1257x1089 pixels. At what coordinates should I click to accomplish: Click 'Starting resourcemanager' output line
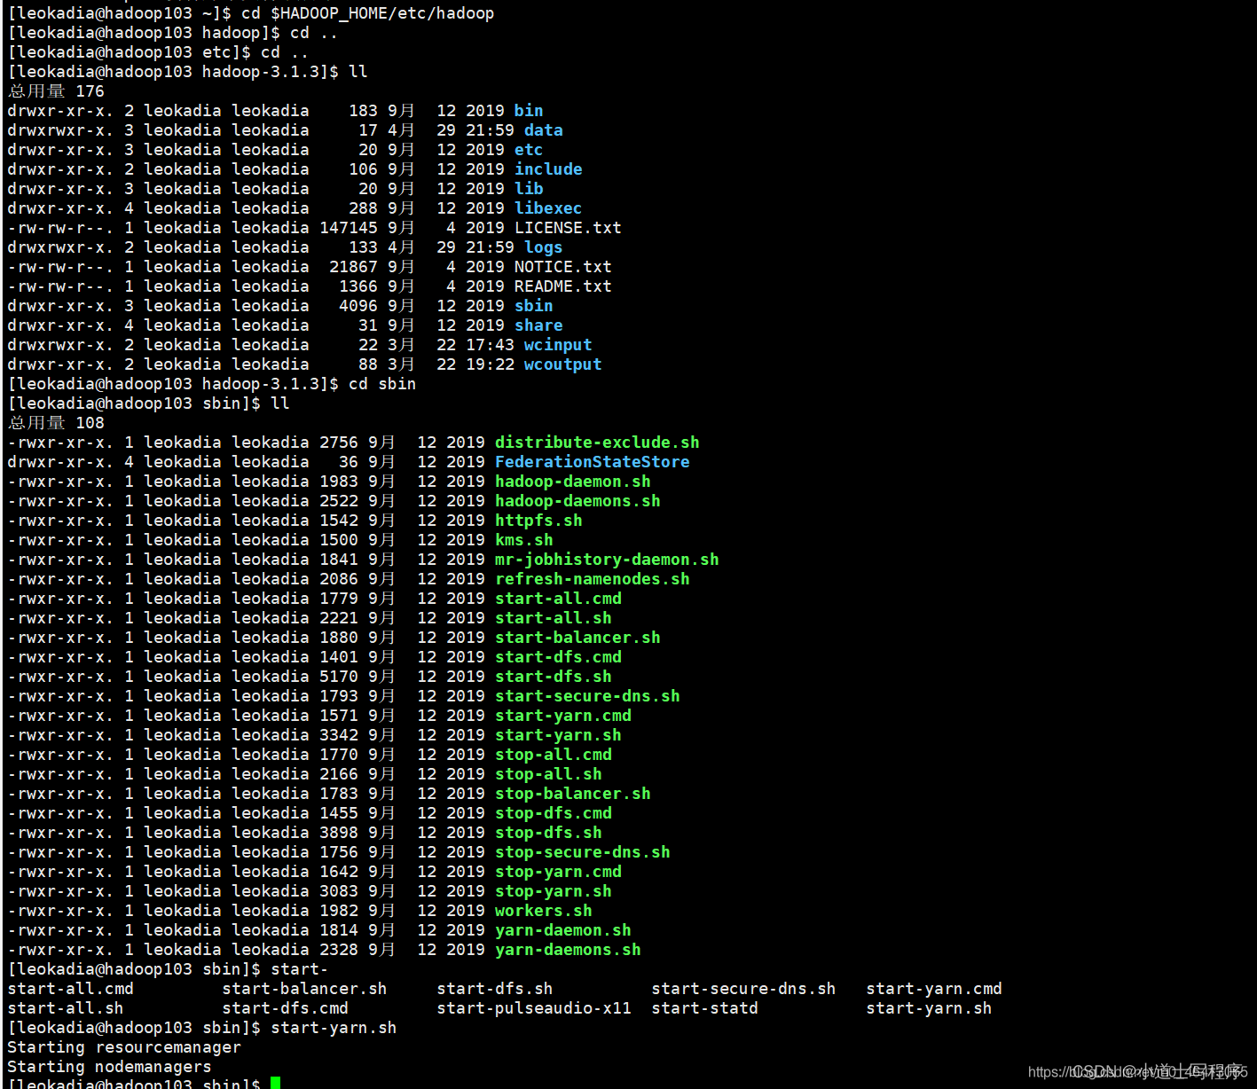click(x=124, y=1047)
